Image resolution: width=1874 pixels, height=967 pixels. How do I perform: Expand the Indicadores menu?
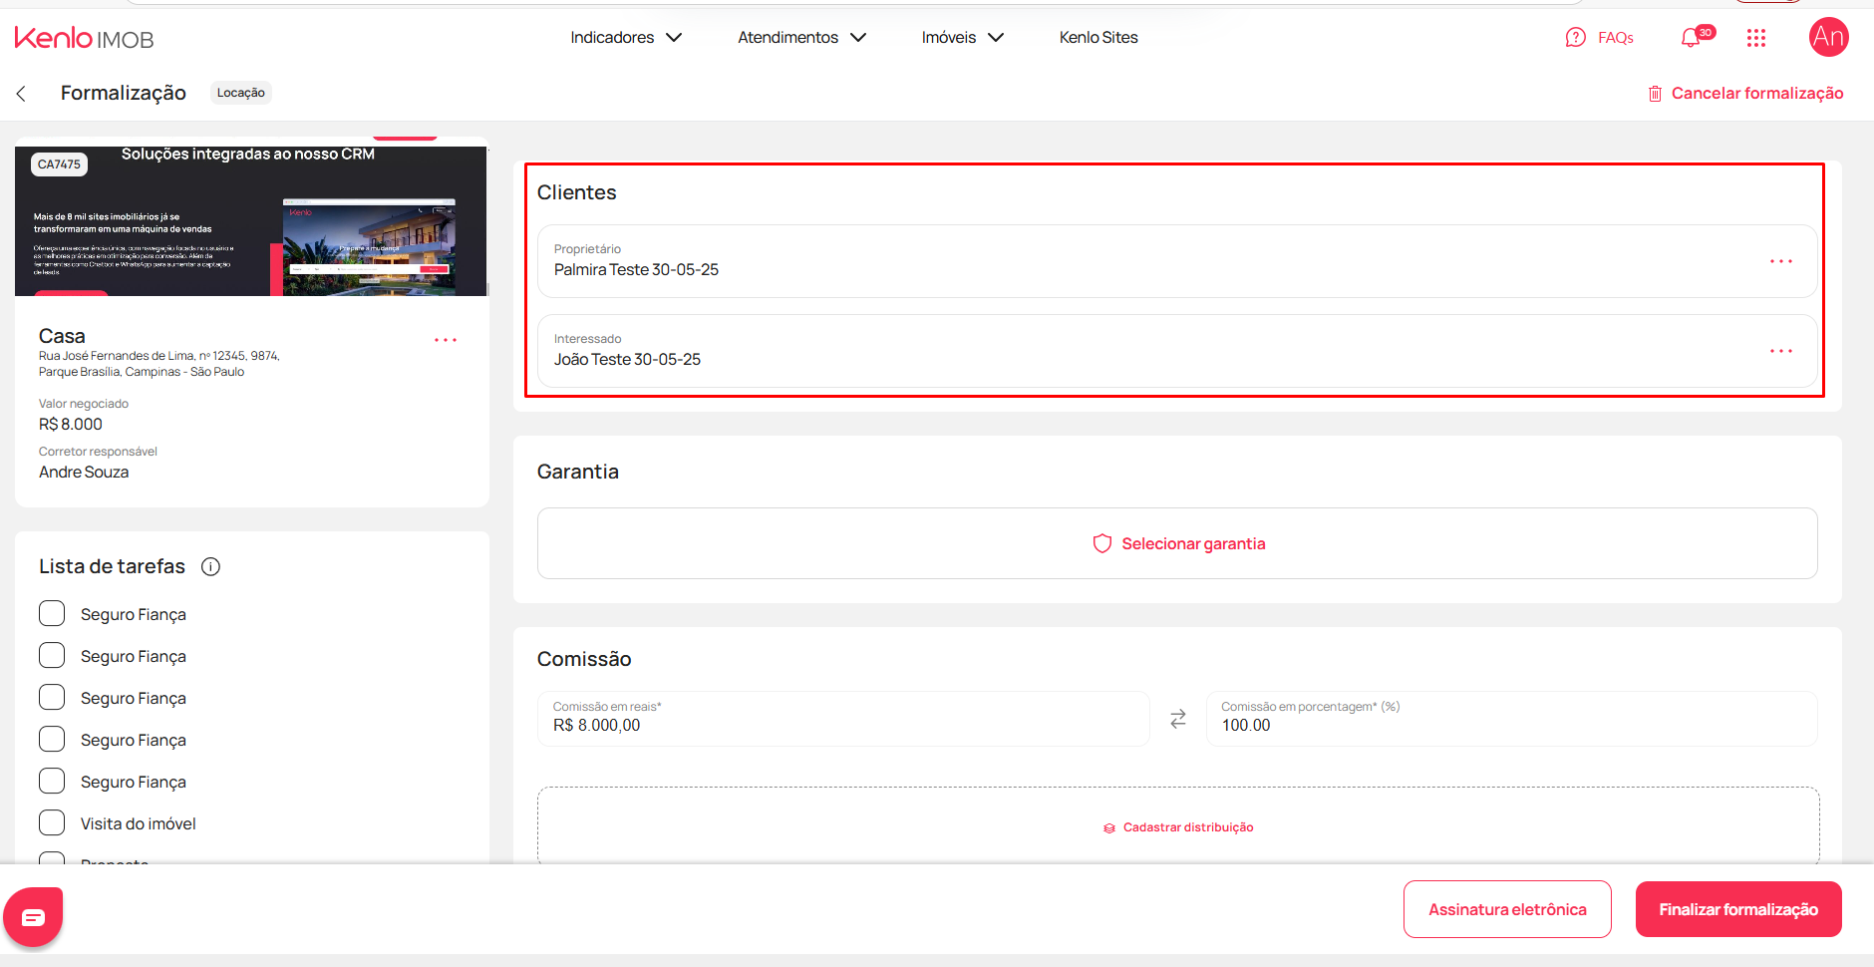click(626, 38)
